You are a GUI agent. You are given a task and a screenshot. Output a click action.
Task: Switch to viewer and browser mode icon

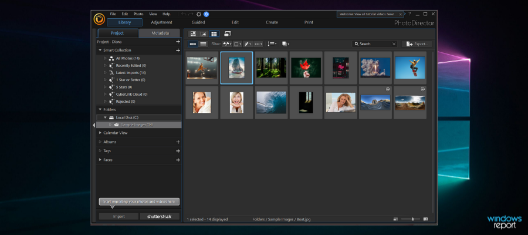193,33
